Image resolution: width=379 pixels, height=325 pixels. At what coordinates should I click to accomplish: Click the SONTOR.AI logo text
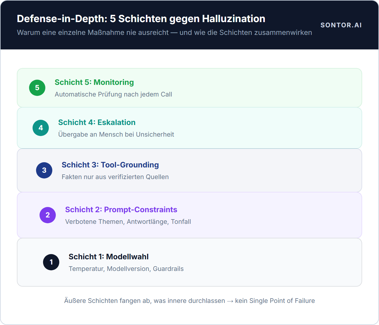click(341, 25)
